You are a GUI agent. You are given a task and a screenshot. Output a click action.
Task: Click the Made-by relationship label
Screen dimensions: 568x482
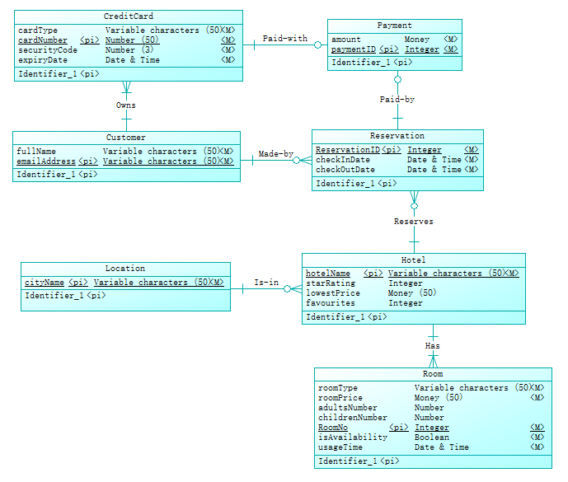pos(275,154)
